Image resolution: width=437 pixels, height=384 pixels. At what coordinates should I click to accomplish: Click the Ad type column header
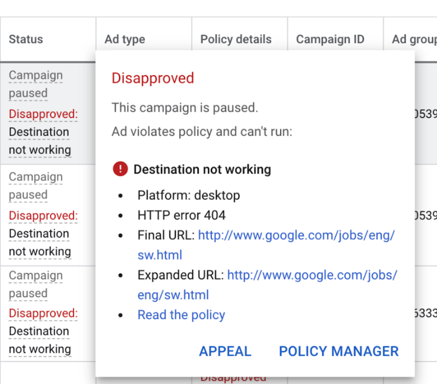coord(125,39)
